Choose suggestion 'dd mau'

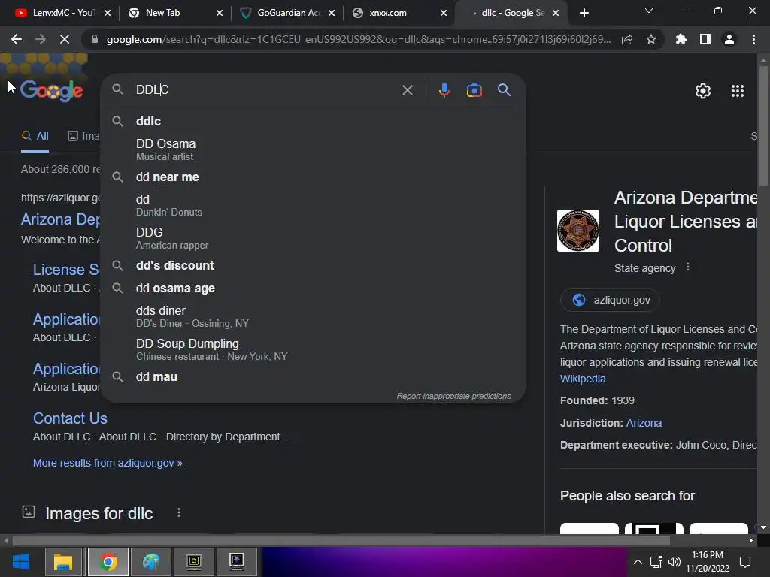314,377
